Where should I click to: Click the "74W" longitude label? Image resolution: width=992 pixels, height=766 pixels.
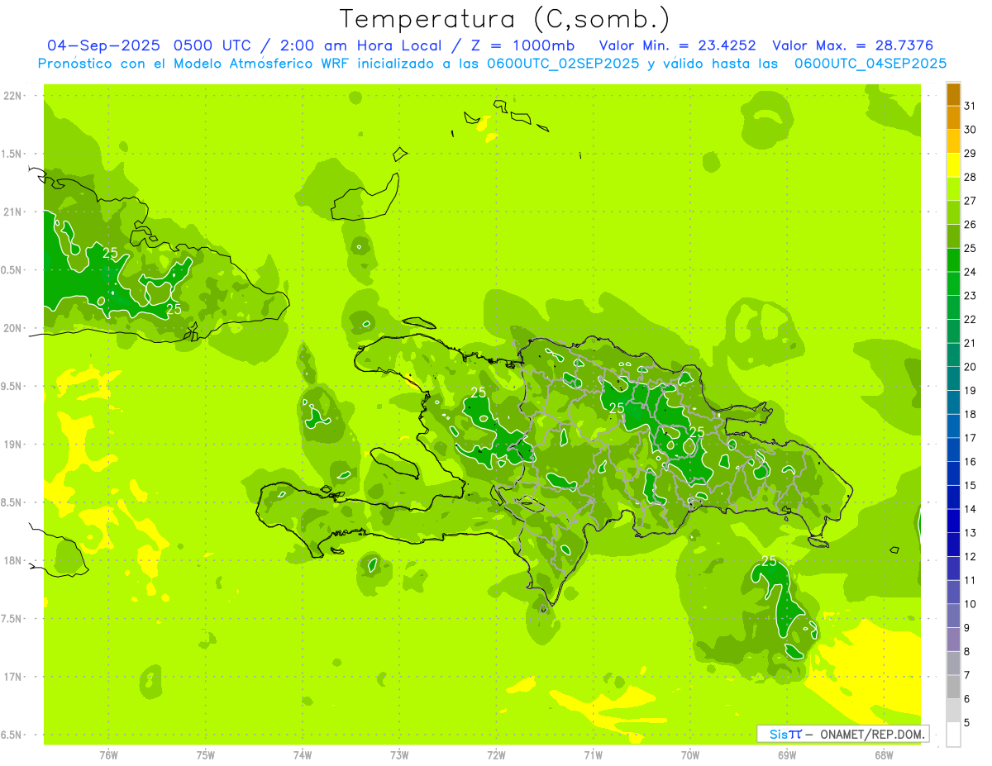pos(303,754)
